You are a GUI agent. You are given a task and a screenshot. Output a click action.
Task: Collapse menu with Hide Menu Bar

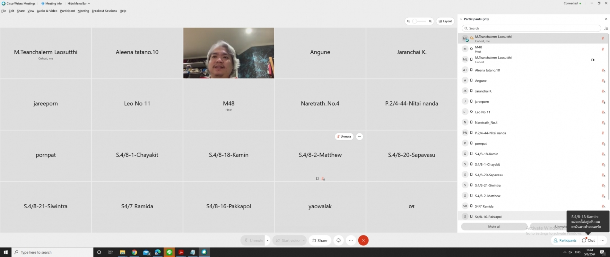pyautogui.click(x=79, y=4)
